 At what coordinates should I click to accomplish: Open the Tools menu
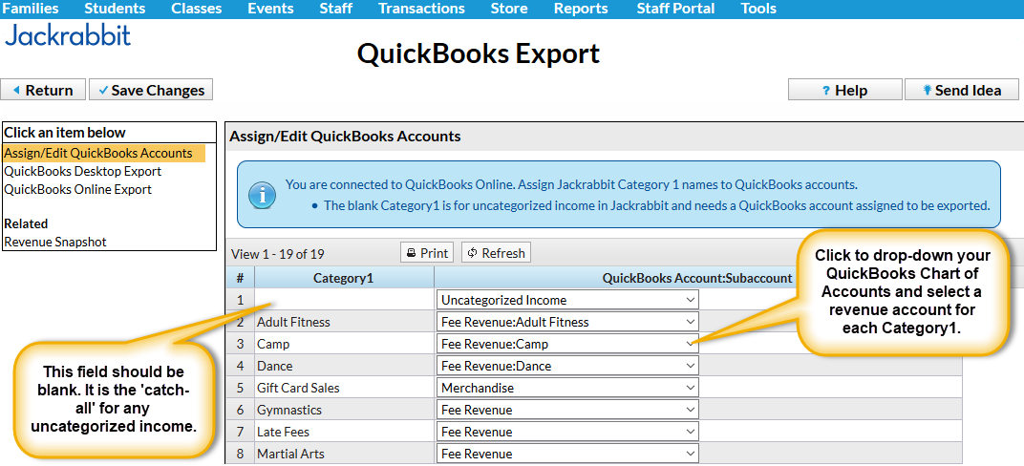click(758, 9)
